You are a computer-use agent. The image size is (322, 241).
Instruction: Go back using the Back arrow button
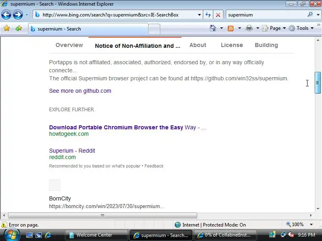6,15
